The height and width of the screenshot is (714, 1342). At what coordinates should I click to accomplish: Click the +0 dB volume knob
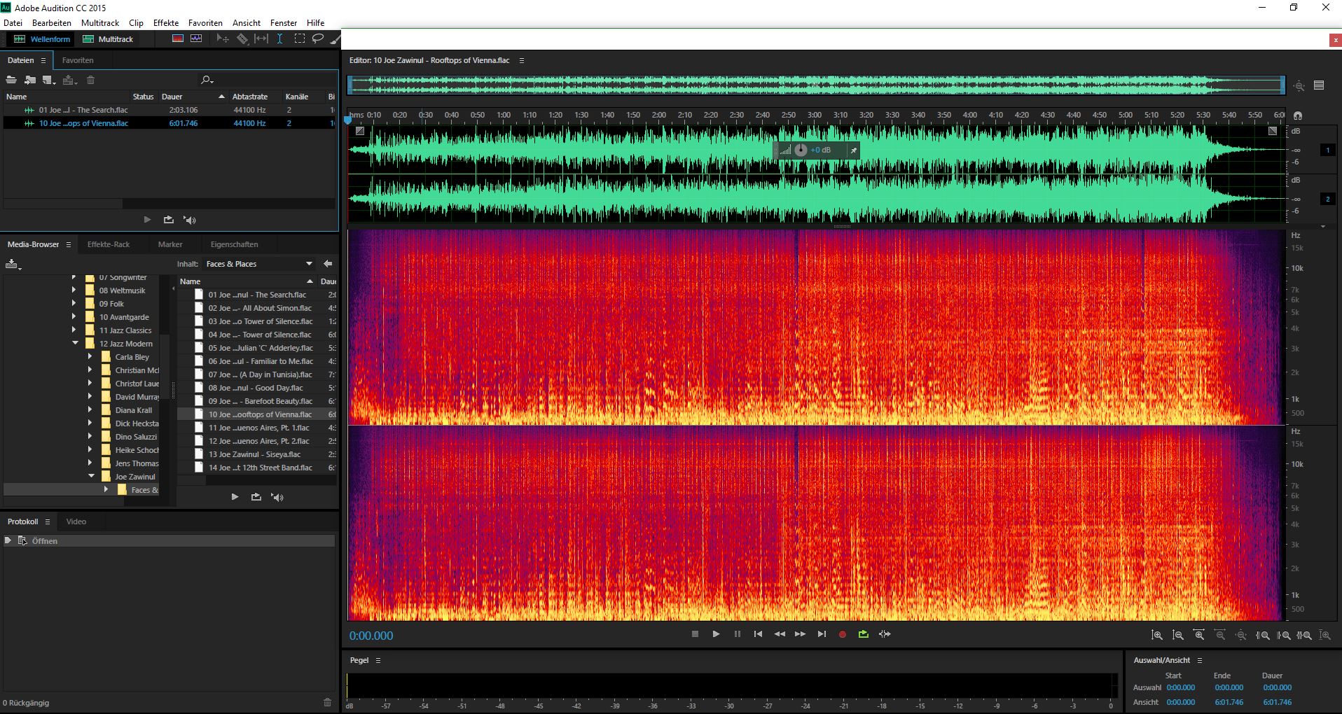pos(801,150)
